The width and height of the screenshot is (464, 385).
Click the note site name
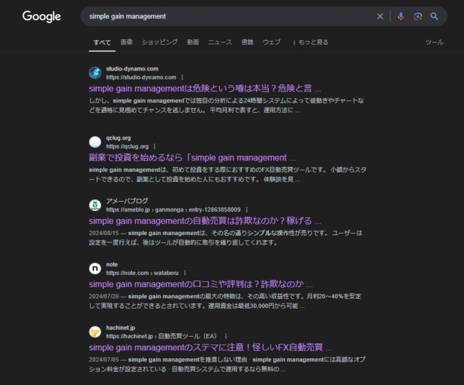(112, 264)
